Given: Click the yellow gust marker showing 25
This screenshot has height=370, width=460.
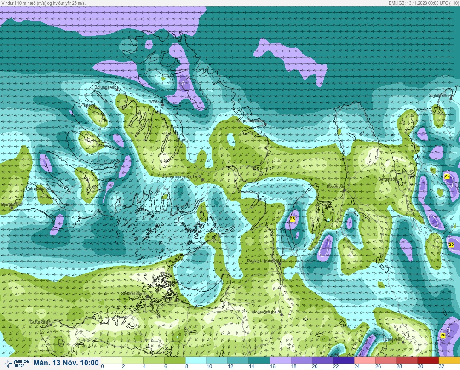Looking at the screenshot, I should (293, 219).
